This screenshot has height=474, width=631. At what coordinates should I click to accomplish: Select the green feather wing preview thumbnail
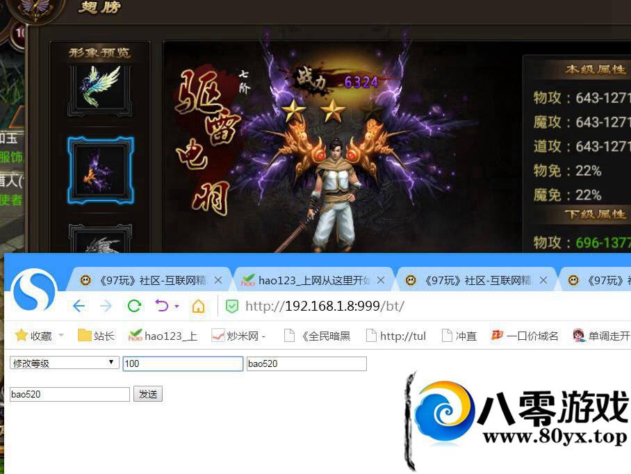point(100,90)
